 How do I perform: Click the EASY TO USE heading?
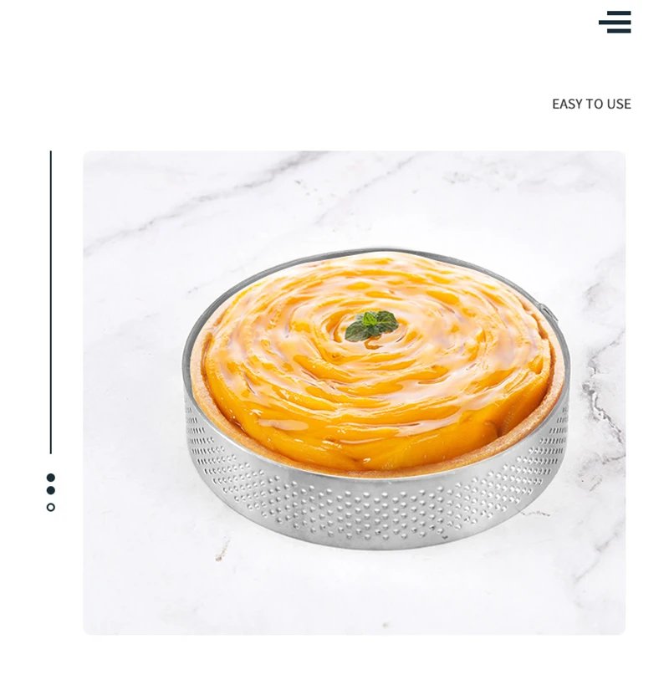(x=591, y=105)
